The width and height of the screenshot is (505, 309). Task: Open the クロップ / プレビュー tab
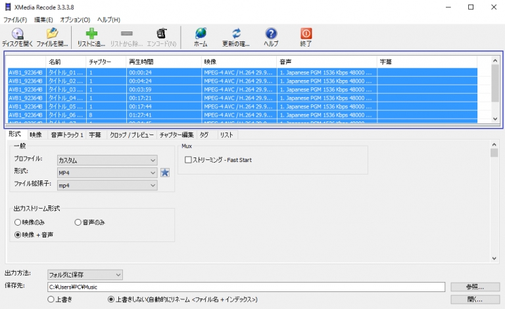point(132,135)
